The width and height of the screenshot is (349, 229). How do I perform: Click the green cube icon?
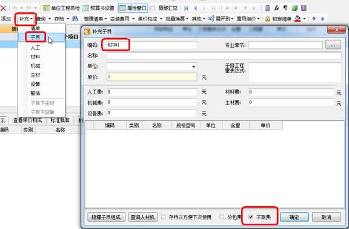click(x=294, y=8)
